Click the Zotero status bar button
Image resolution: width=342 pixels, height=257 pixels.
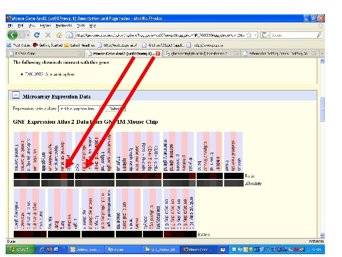click(316, 241)
